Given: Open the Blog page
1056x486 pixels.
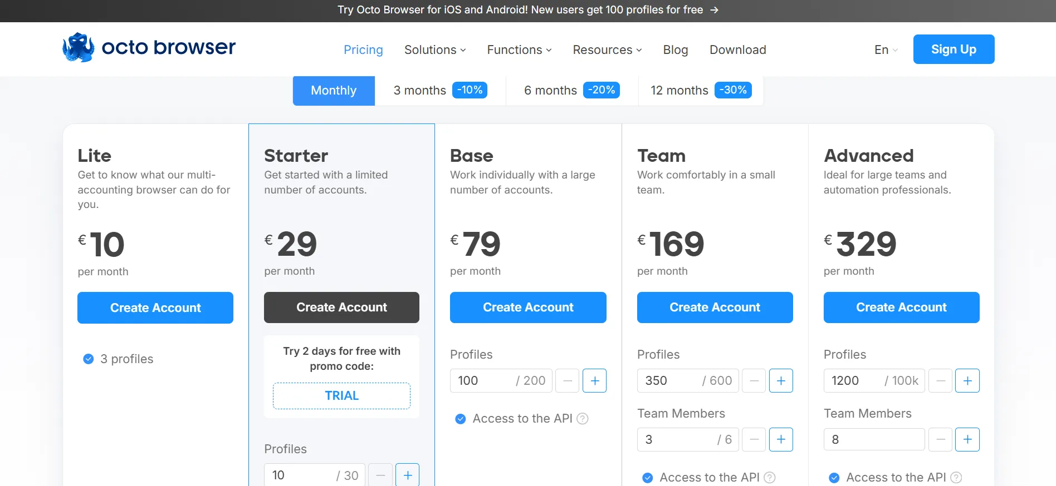Looking at the screenshot, I should pyautogui.click(x=676, y=50).
